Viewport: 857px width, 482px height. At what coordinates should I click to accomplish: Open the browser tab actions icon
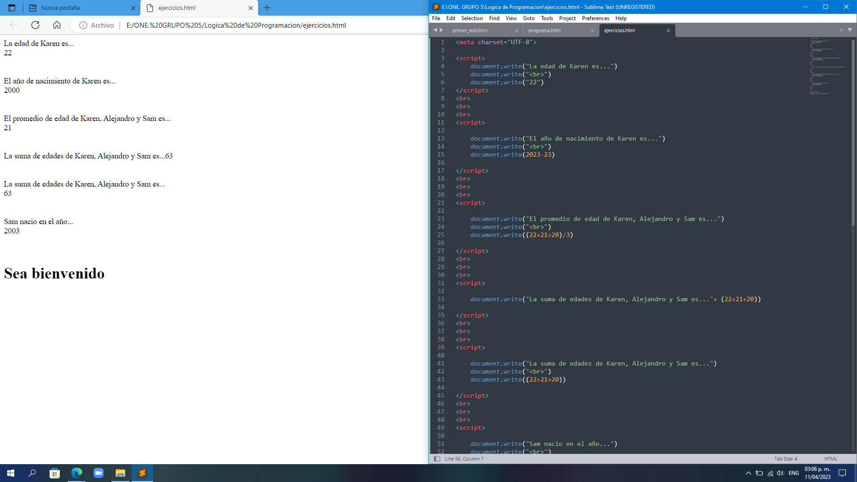[x=12, y=8]
